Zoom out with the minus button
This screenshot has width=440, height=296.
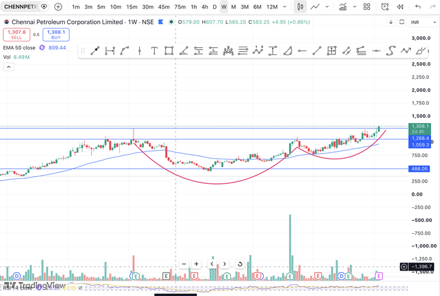click(184, 264)
